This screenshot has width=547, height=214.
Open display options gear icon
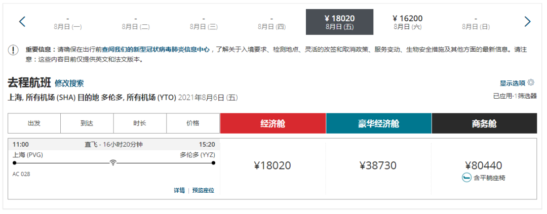click(x=531, y=82)
